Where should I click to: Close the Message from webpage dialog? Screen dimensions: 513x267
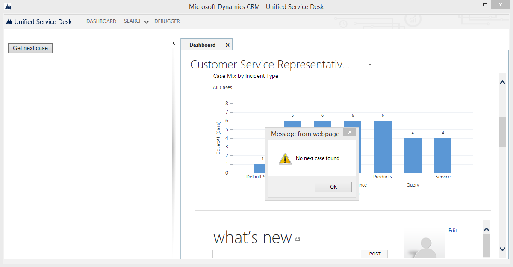[x=350, y=132]
